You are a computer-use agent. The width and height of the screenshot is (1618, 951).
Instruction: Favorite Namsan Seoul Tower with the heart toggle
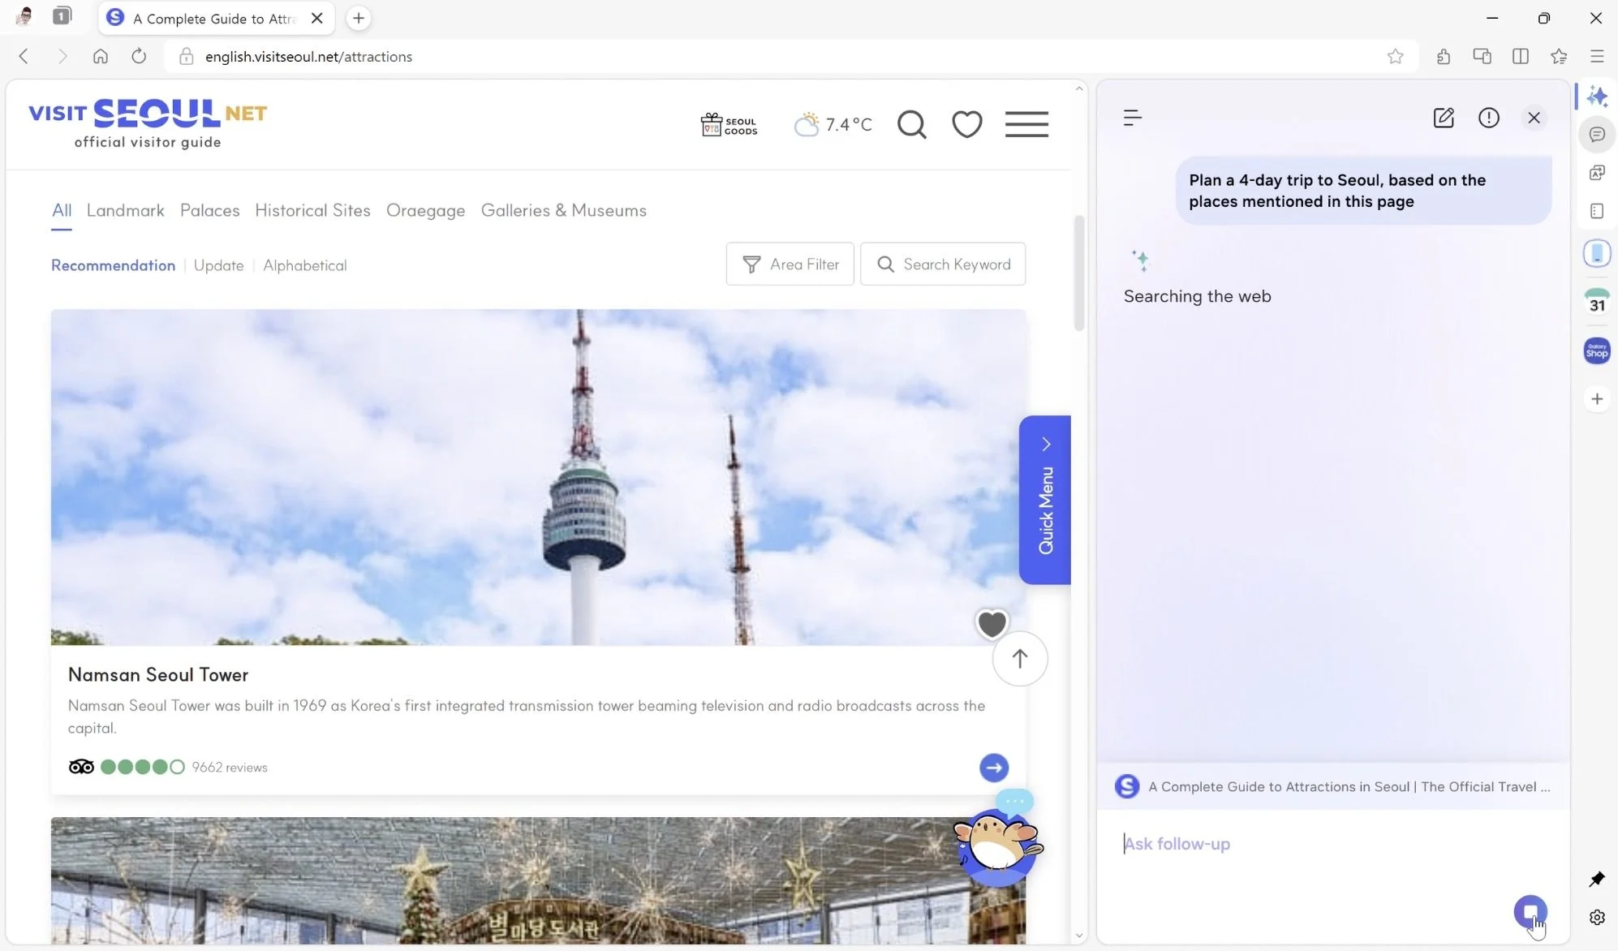point(992,623)
